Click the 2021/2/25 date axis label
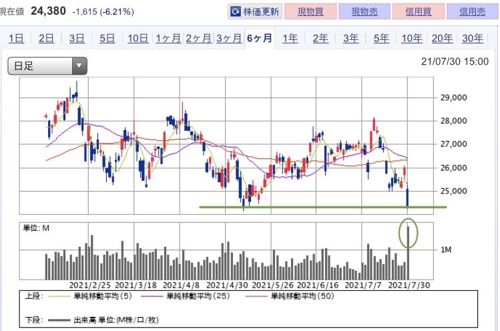The image size is (500, 331). (90, 285)
